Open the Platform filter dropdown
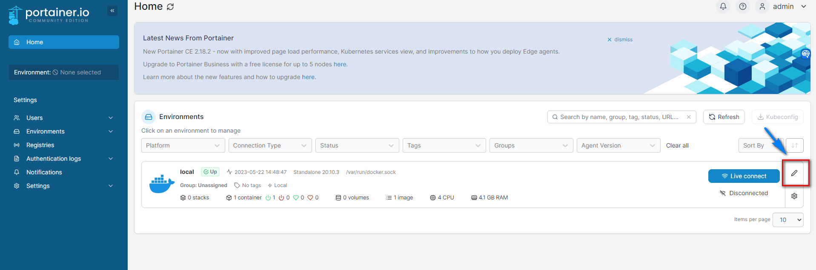816x270 pixels. point(183,145)
